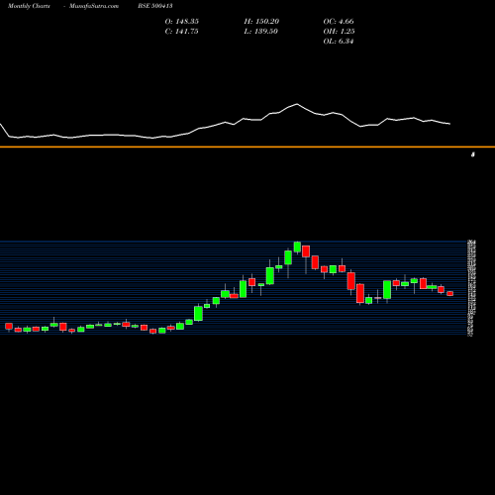495x495 pixels.
Task: Click the last red candlestick on the right
Action: click(450, 293)
